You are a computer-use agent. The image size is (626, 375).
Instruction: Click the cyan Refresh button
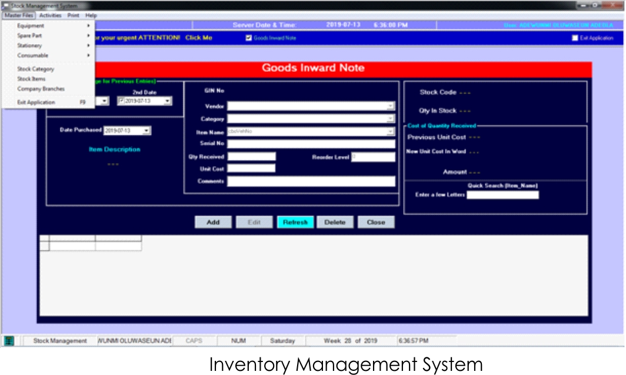[295, 223]
